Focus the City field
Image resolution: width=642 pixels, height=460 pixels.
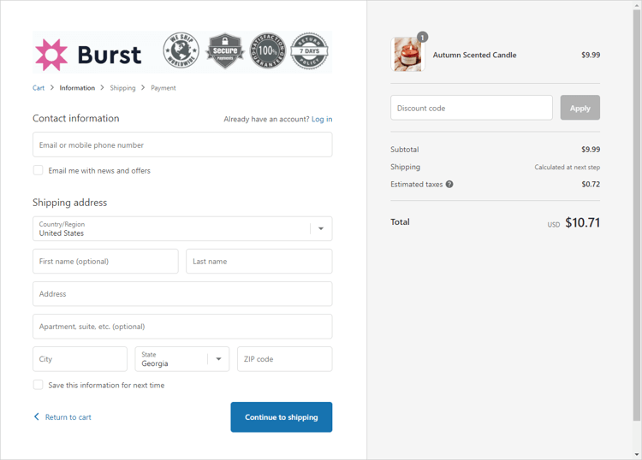coord(80,359)
